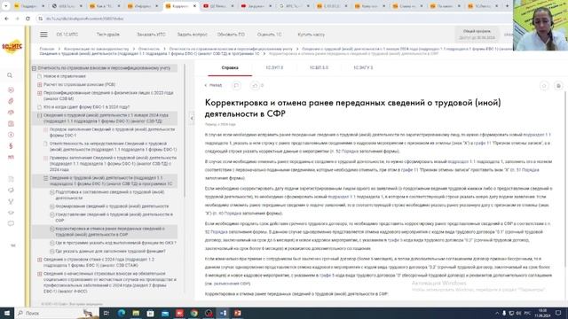Open the разъяснения СФР link
The width and height of the screenshot is (568, 319).
232,284
